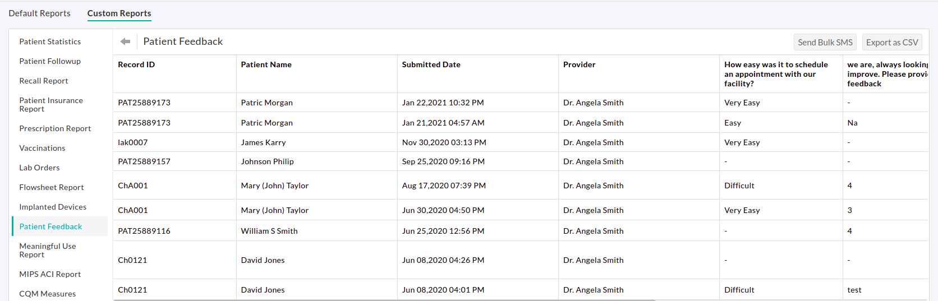View the Vaccinations report

coord(42,148)
